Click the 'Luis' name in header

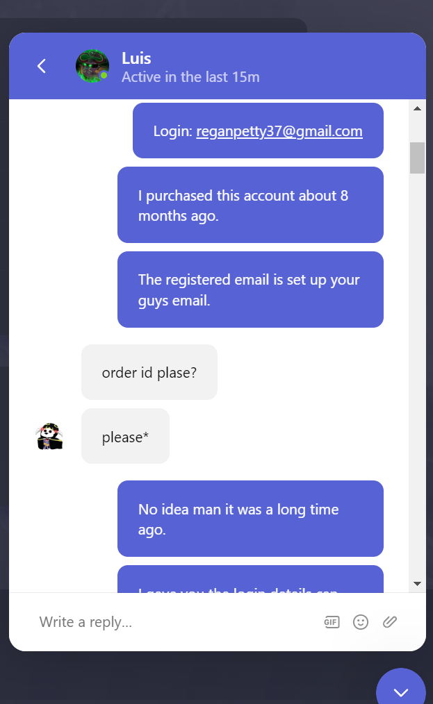pos(136,58)
